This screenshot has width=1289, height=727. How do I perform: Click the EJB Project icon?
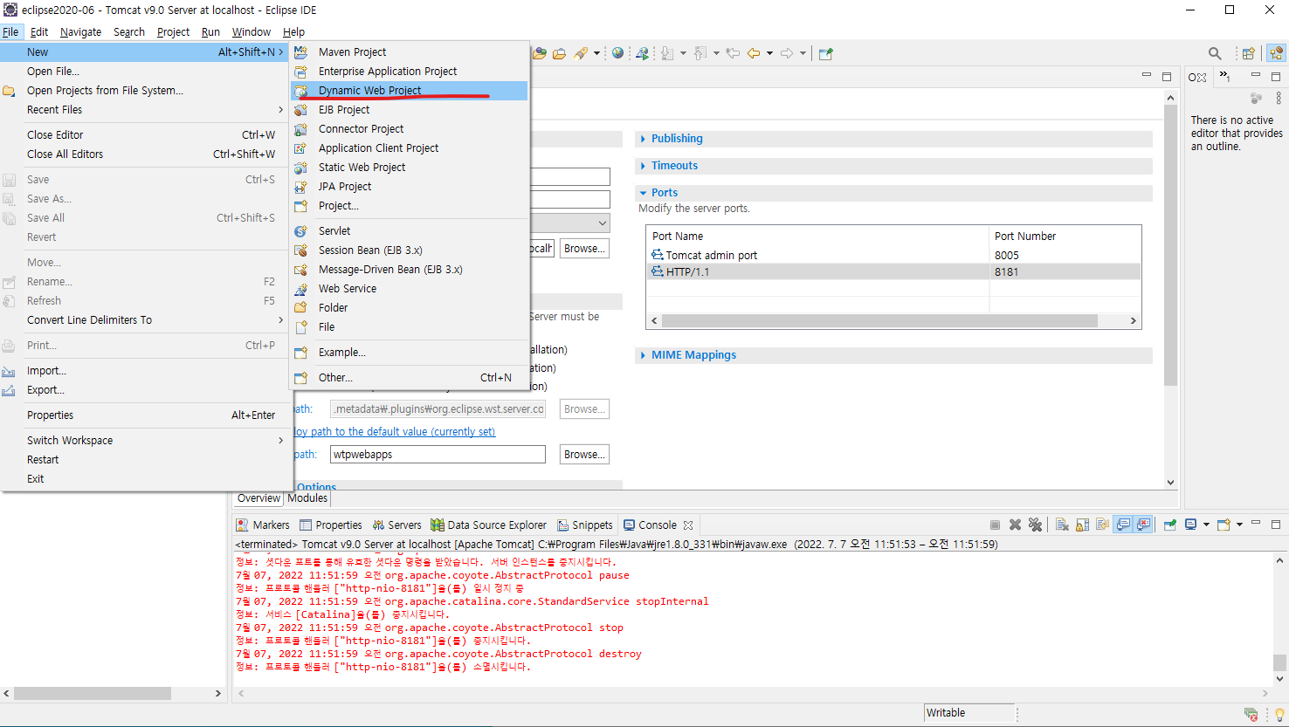tap(300, 110)
